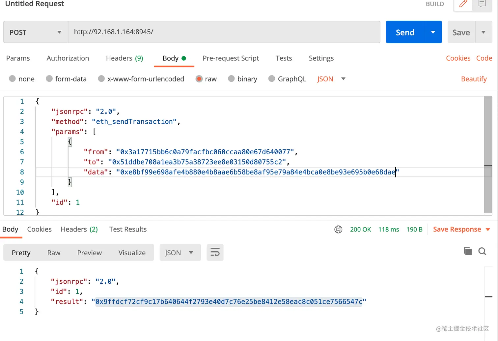Click the Beautify link

point(474,79)
